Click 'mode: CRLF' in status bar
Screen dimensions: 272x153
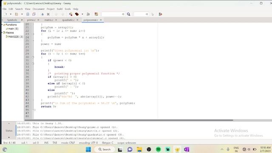(x=68, y=143)
